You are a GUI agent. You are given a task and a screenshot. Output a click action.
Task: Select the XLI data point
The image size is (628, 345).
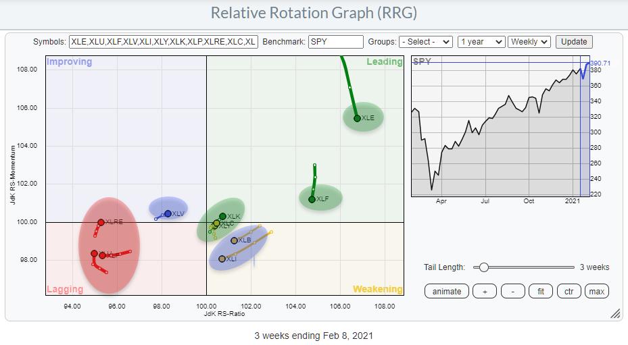tap(222, 259)
